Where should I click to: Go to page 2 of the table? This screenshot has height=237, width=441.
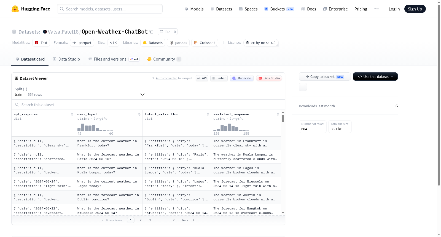coord(141,220)
